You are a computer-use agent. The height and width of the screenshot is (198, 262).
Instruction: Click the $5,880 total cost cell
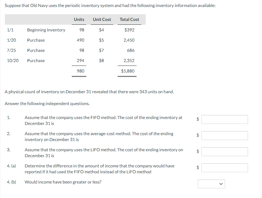(x=128, y=71)
